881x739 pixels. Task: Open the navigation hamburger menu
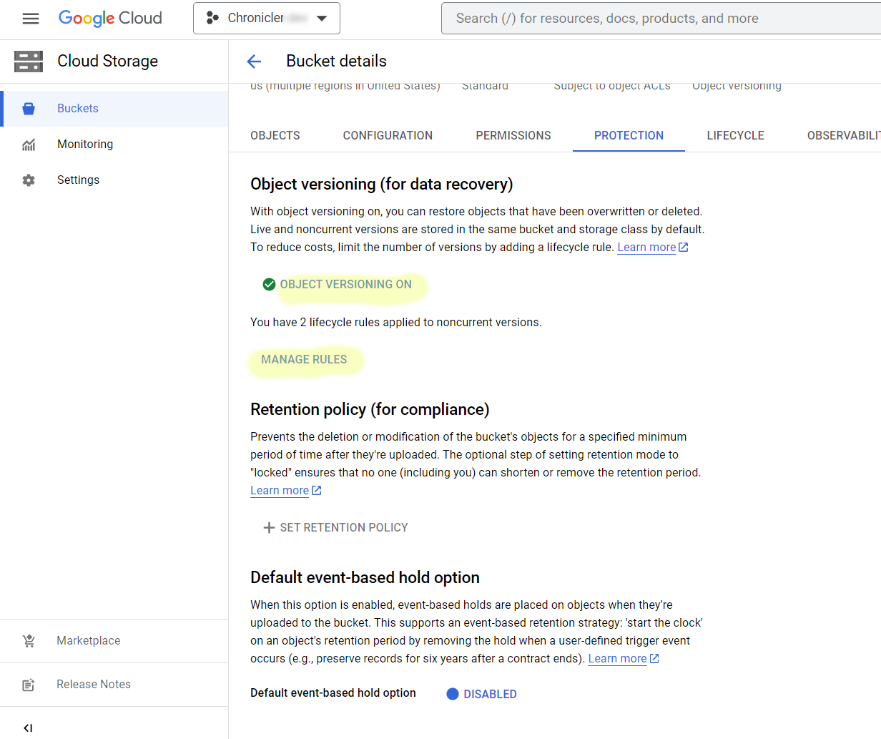[x=30, y=18]
